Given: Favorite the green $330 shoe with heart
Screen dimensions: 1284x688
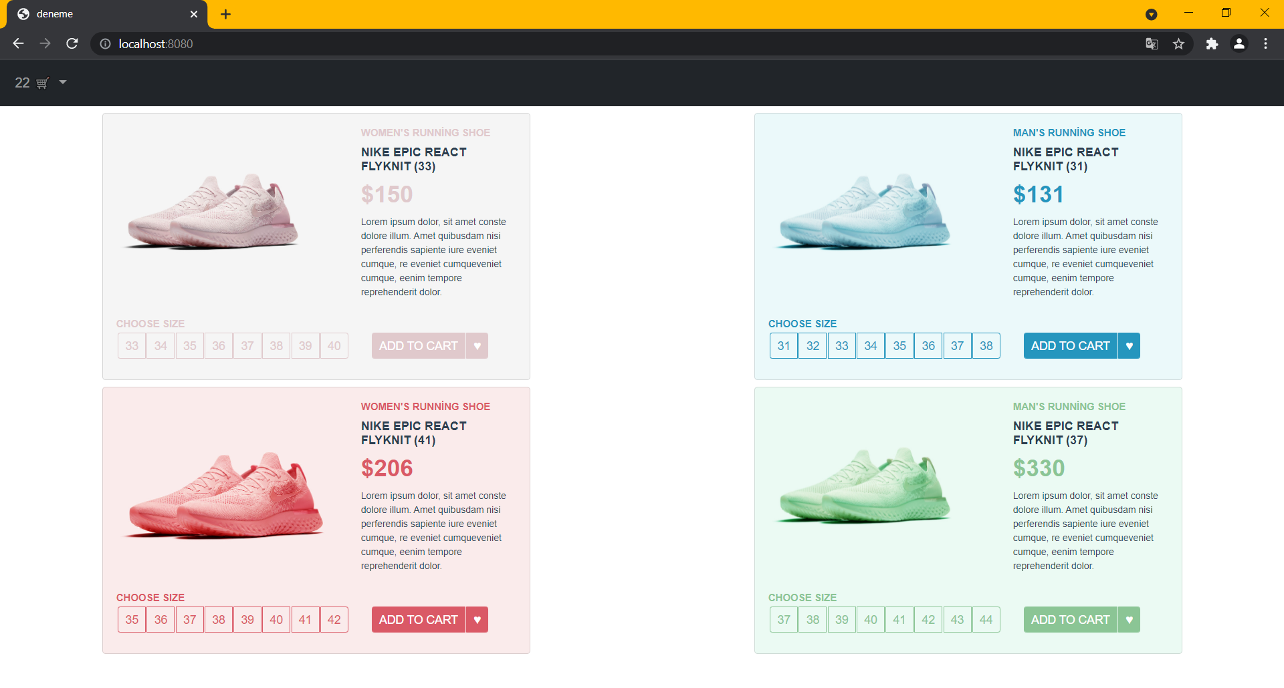Looking at the screenshot, I should (x=1129, y=620).
